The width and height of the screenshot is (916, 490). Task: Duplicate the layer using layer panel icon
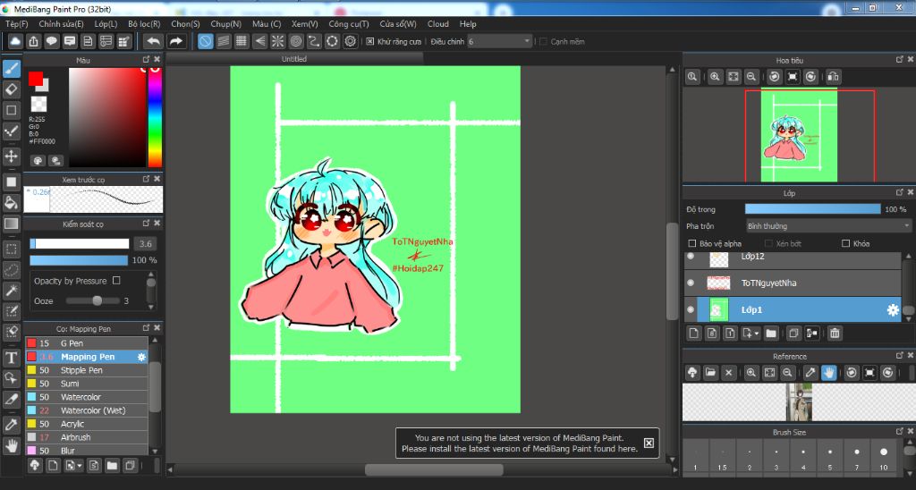click(x=793, y=333)
